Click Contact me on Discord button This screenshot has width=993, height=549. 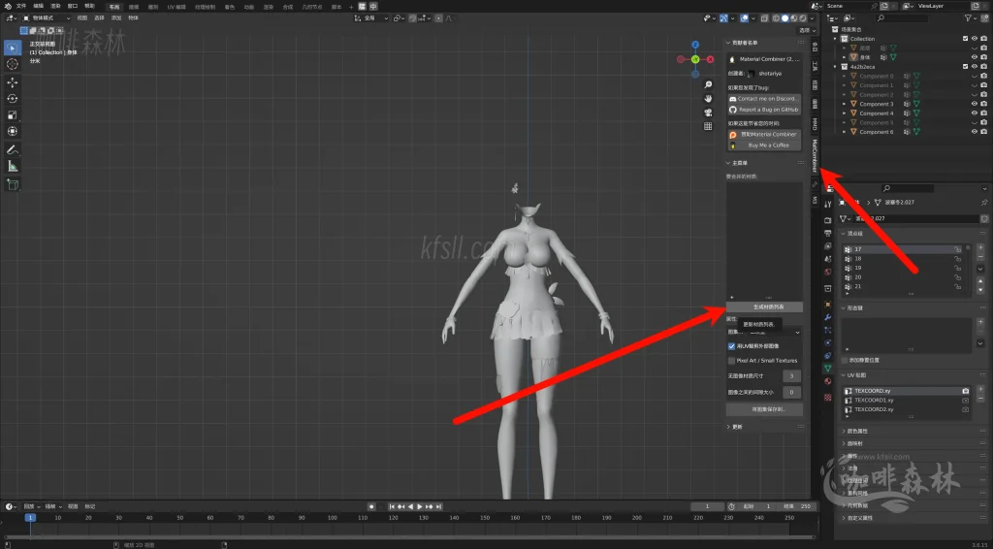coord(764,99)
